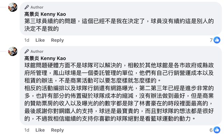This screenshot has width=224, height=136.
Task: Open 高景炎 Kenny Kao profile from 球館問題 comment
Action: [45, 58]
